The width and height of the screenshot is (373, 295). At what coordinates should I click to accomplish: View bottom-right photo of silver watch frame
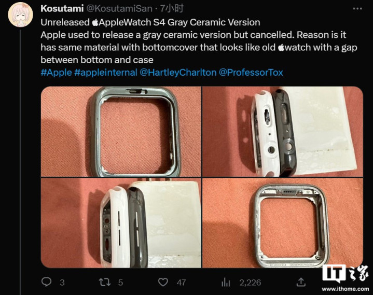click(x=283, y=223)
